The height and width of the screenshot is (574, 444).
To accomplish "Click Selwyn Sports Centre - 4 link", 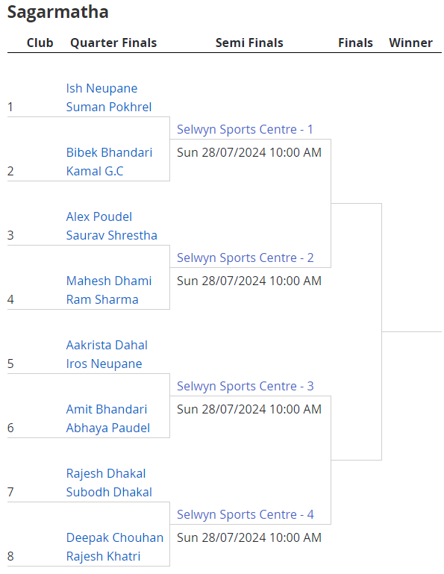I will [246, 515].
